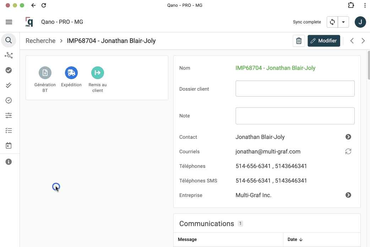Click into the Note text field
The image size is (370, 247).
(x=295, y=116)
